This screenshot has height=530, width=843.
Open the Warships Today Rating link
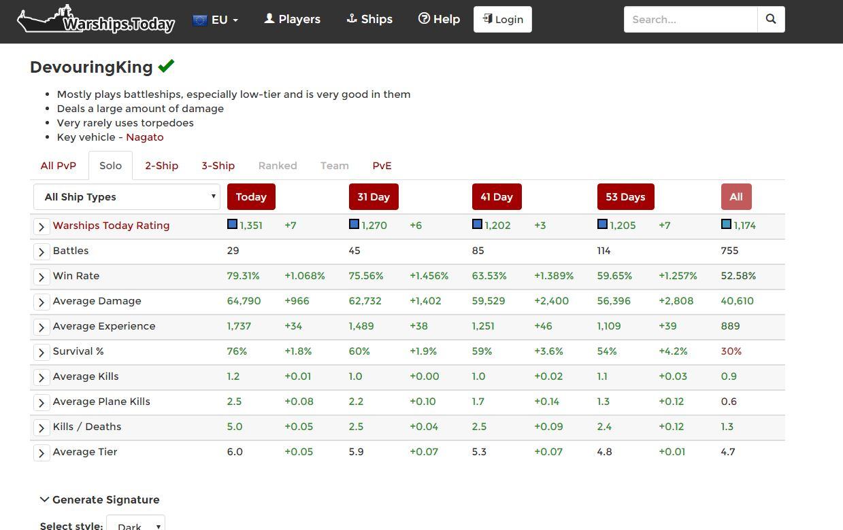coord(111,225)
